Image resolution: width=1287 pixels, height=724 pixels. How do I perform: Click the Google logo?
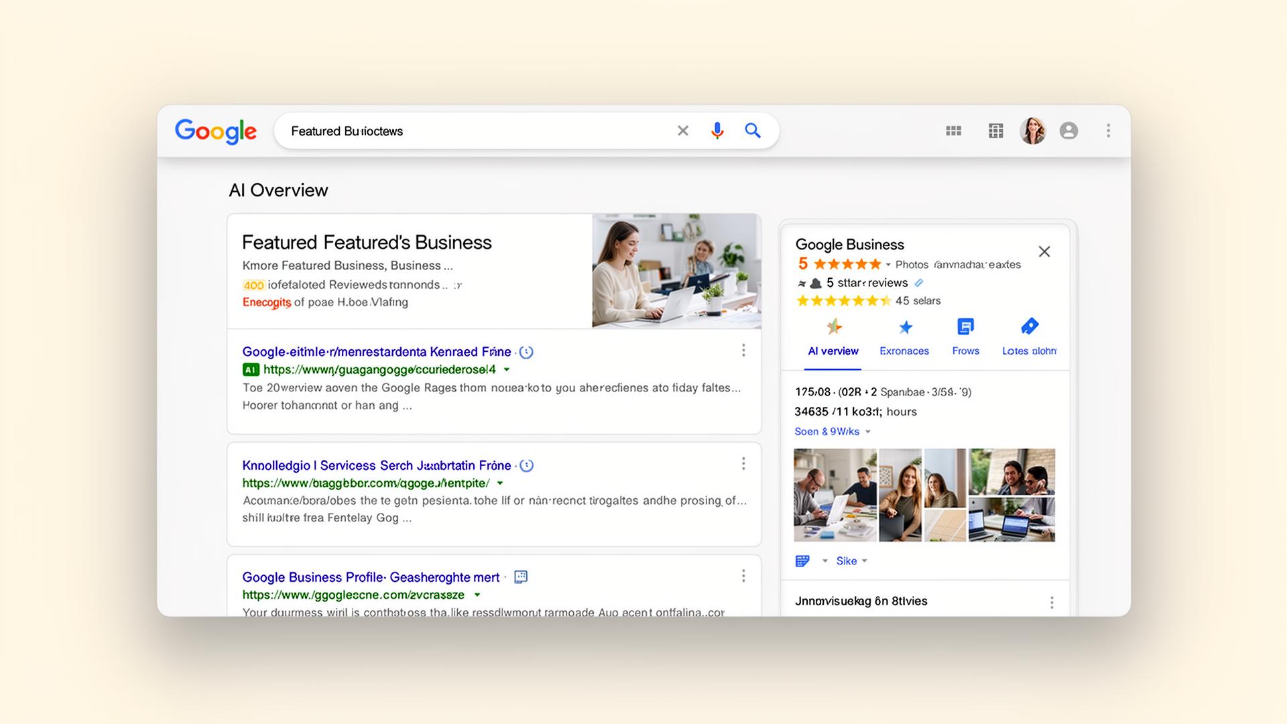tap(216, 131)
